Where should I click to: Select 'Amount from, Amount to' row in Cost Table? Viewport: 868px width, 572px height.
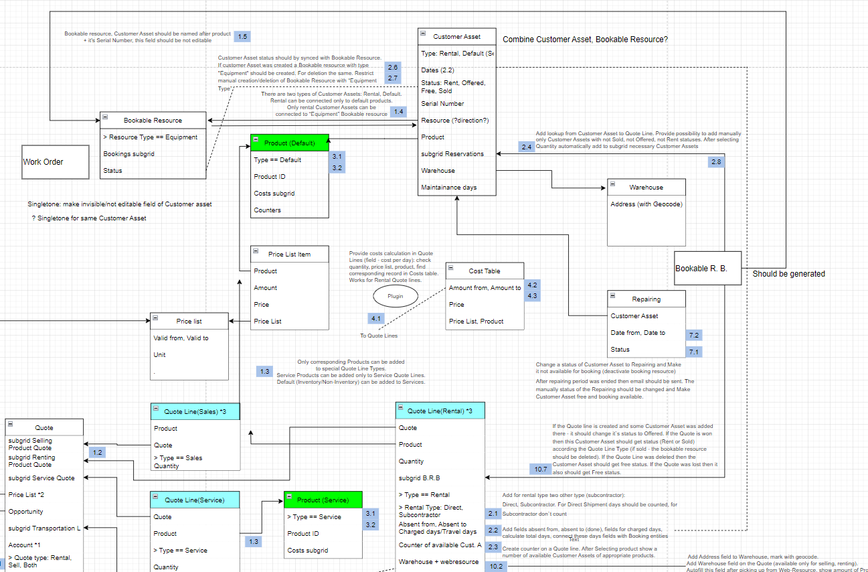pos(485,288)
